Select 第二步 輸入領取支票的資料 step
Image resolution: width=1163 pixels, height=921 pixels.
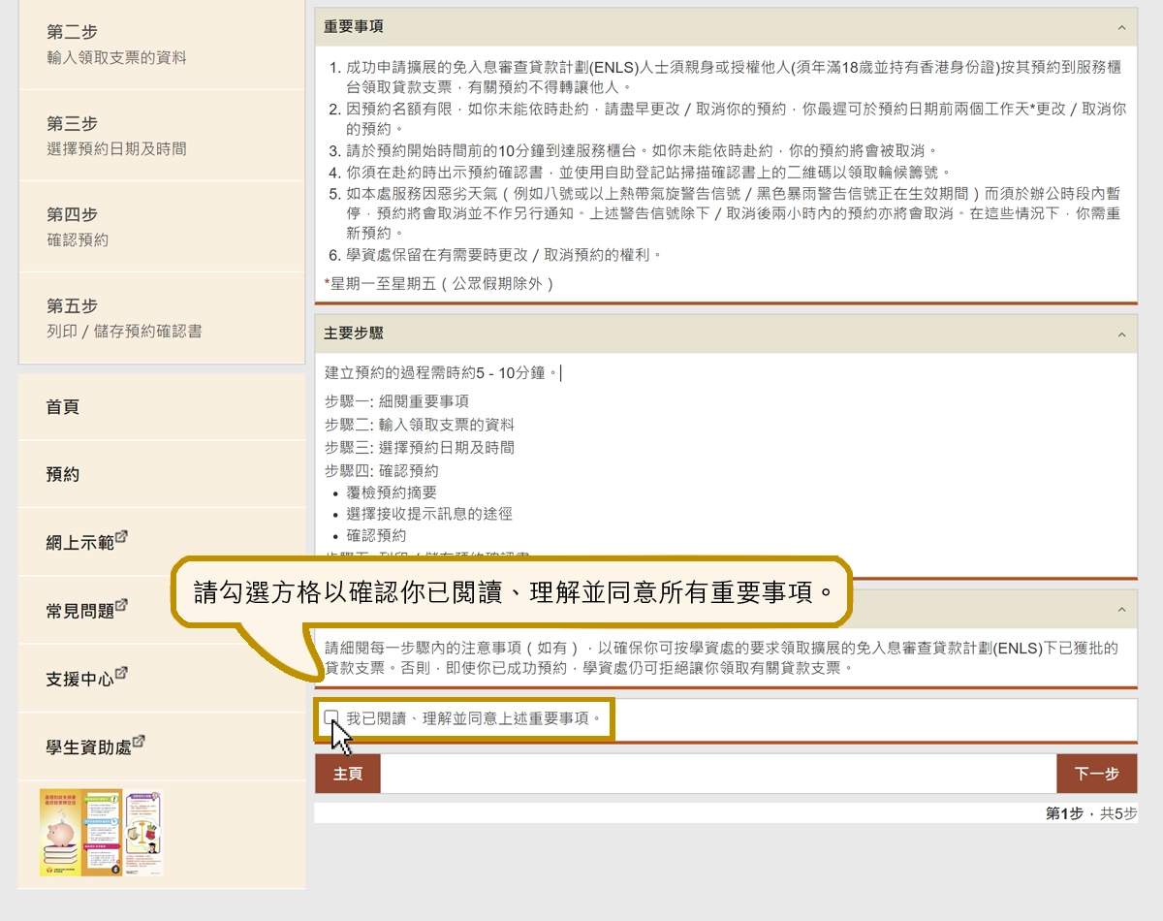[161, 45]
